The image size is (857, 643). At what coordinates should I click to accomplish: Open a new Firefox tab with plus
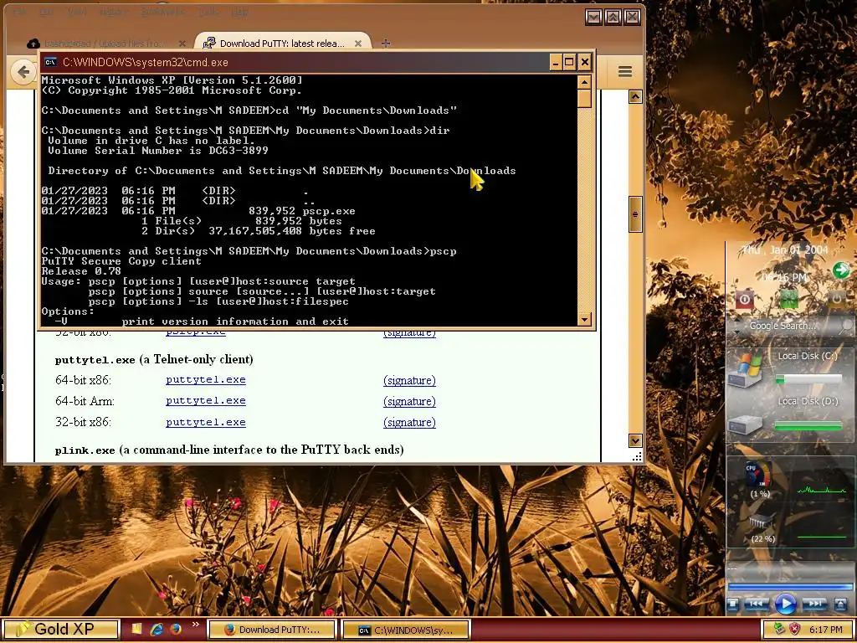[x=385, y=44]
